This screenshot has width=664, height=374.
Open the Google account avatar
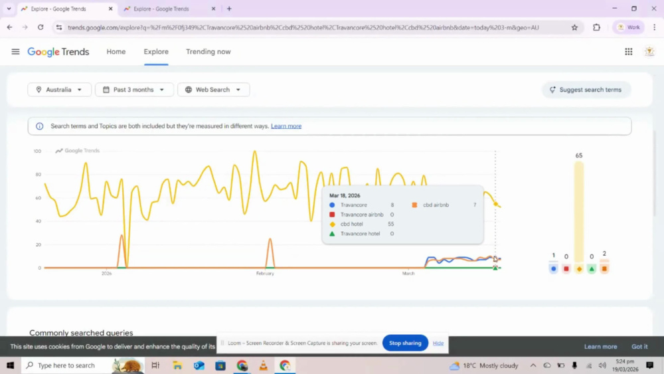[x=649, y=52]
